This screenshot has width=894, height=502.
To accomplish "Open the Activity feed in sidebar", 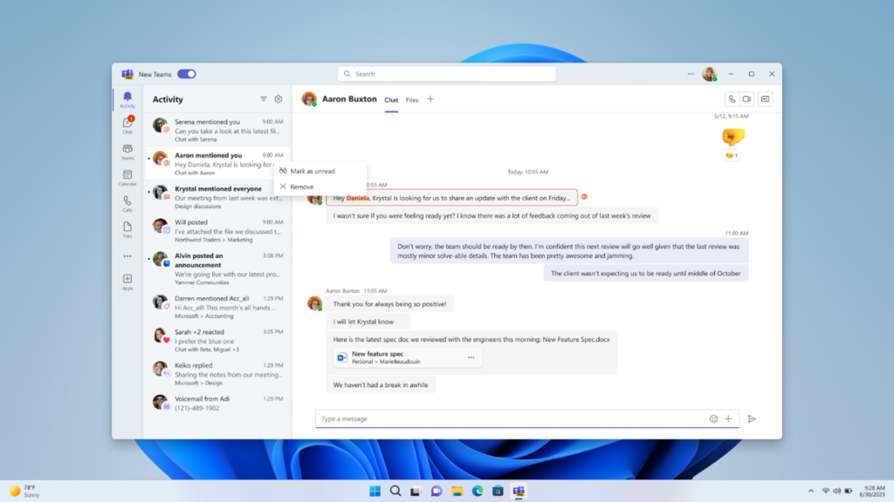I will point(127,99).
